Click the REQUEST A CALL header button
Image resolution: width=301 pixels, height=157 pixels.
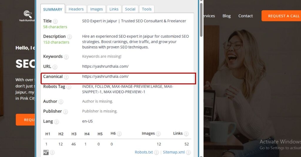(x=281, y=16)
